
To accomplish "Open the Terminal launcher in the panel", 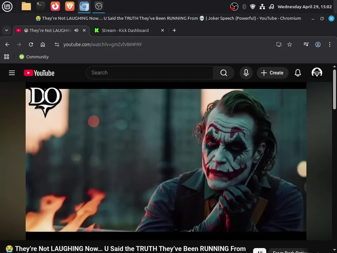I will tap(41, 6).
